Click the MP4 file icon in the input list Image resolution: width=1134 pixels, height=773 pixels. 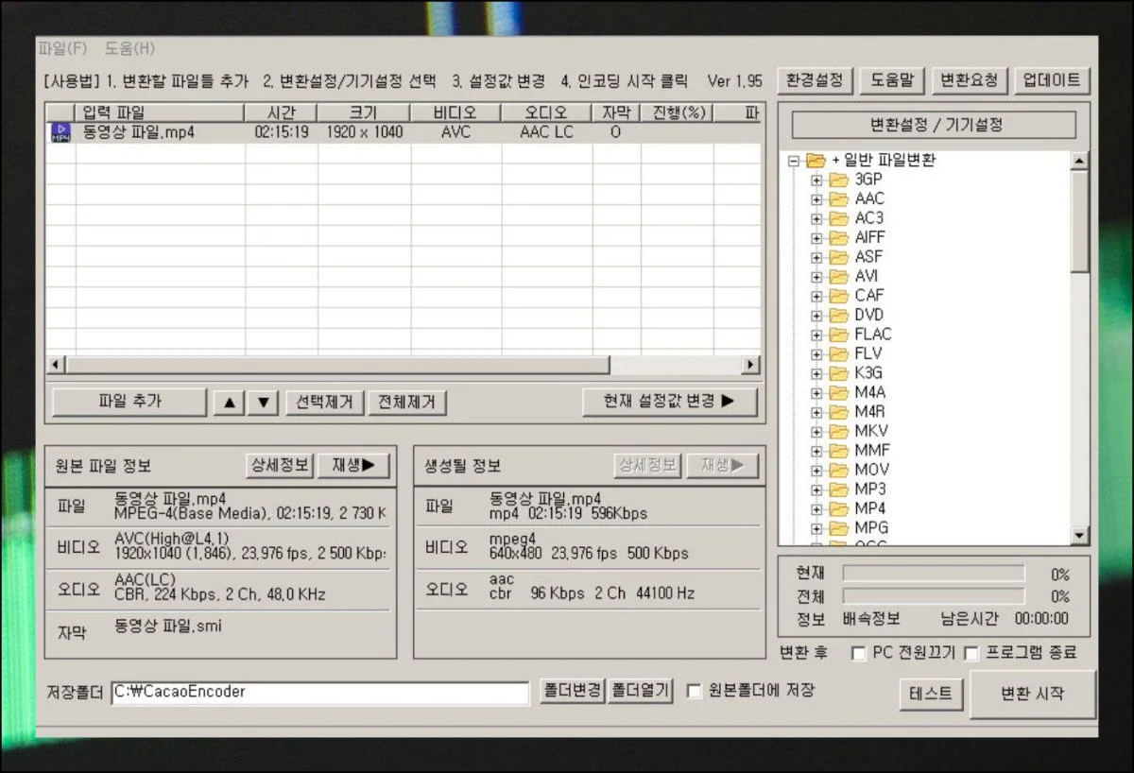60,132
